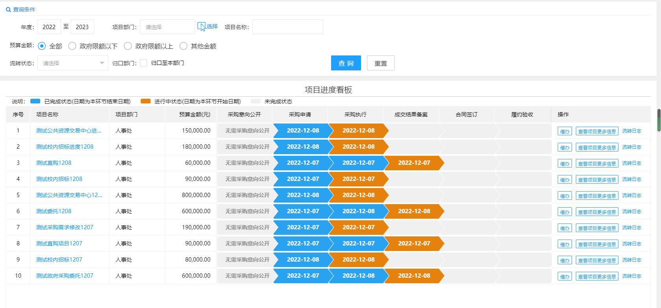Select the 全部 budget radio button
The width and height of the screenshot is (661, 308).
42,46
